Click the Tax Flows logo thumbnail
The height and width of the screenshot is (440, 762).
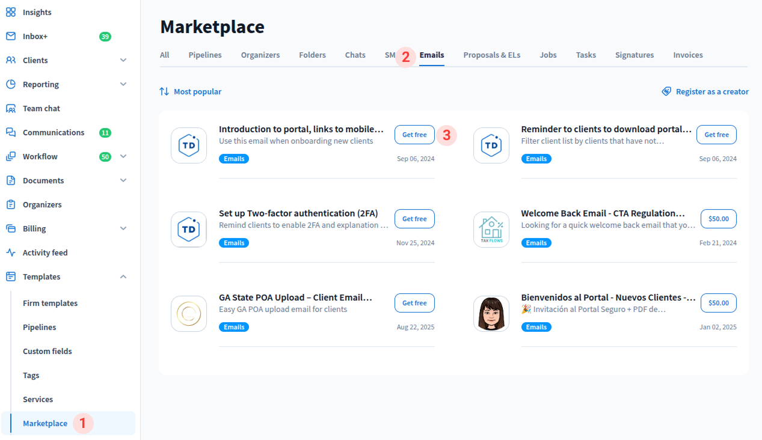[x=491, y=230]
